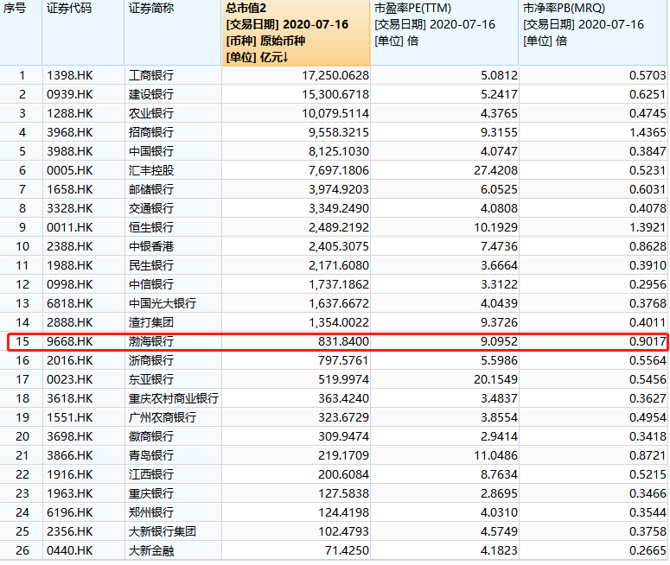The height and width of the screenshot is (565, 670).
Task: Click PE value 7.4736
Action: point(499,246)
